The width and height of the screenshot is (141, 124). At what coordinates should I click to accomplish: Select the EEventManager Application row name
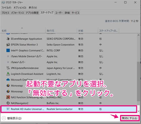point(26,39)
